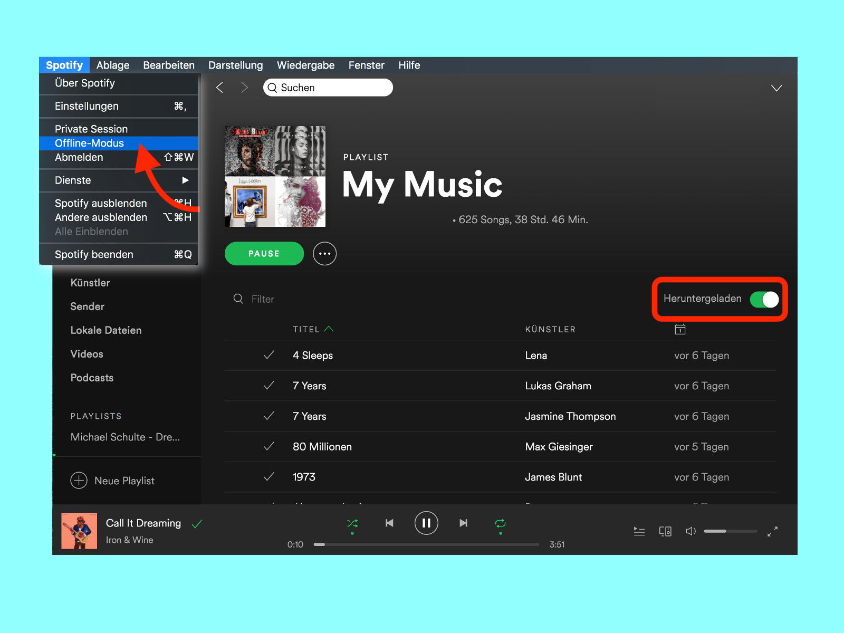Screen dimensions: 844x633
Task: Sort by KÜNSTLER column header
Action: point(550,329)
